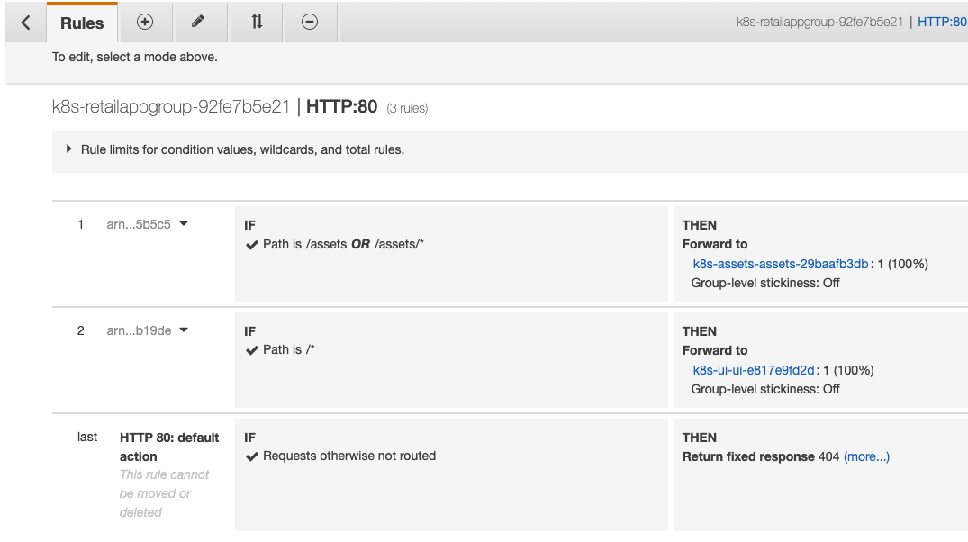Click 'This rule cannot be moved or deleted' note

[164, 494]
